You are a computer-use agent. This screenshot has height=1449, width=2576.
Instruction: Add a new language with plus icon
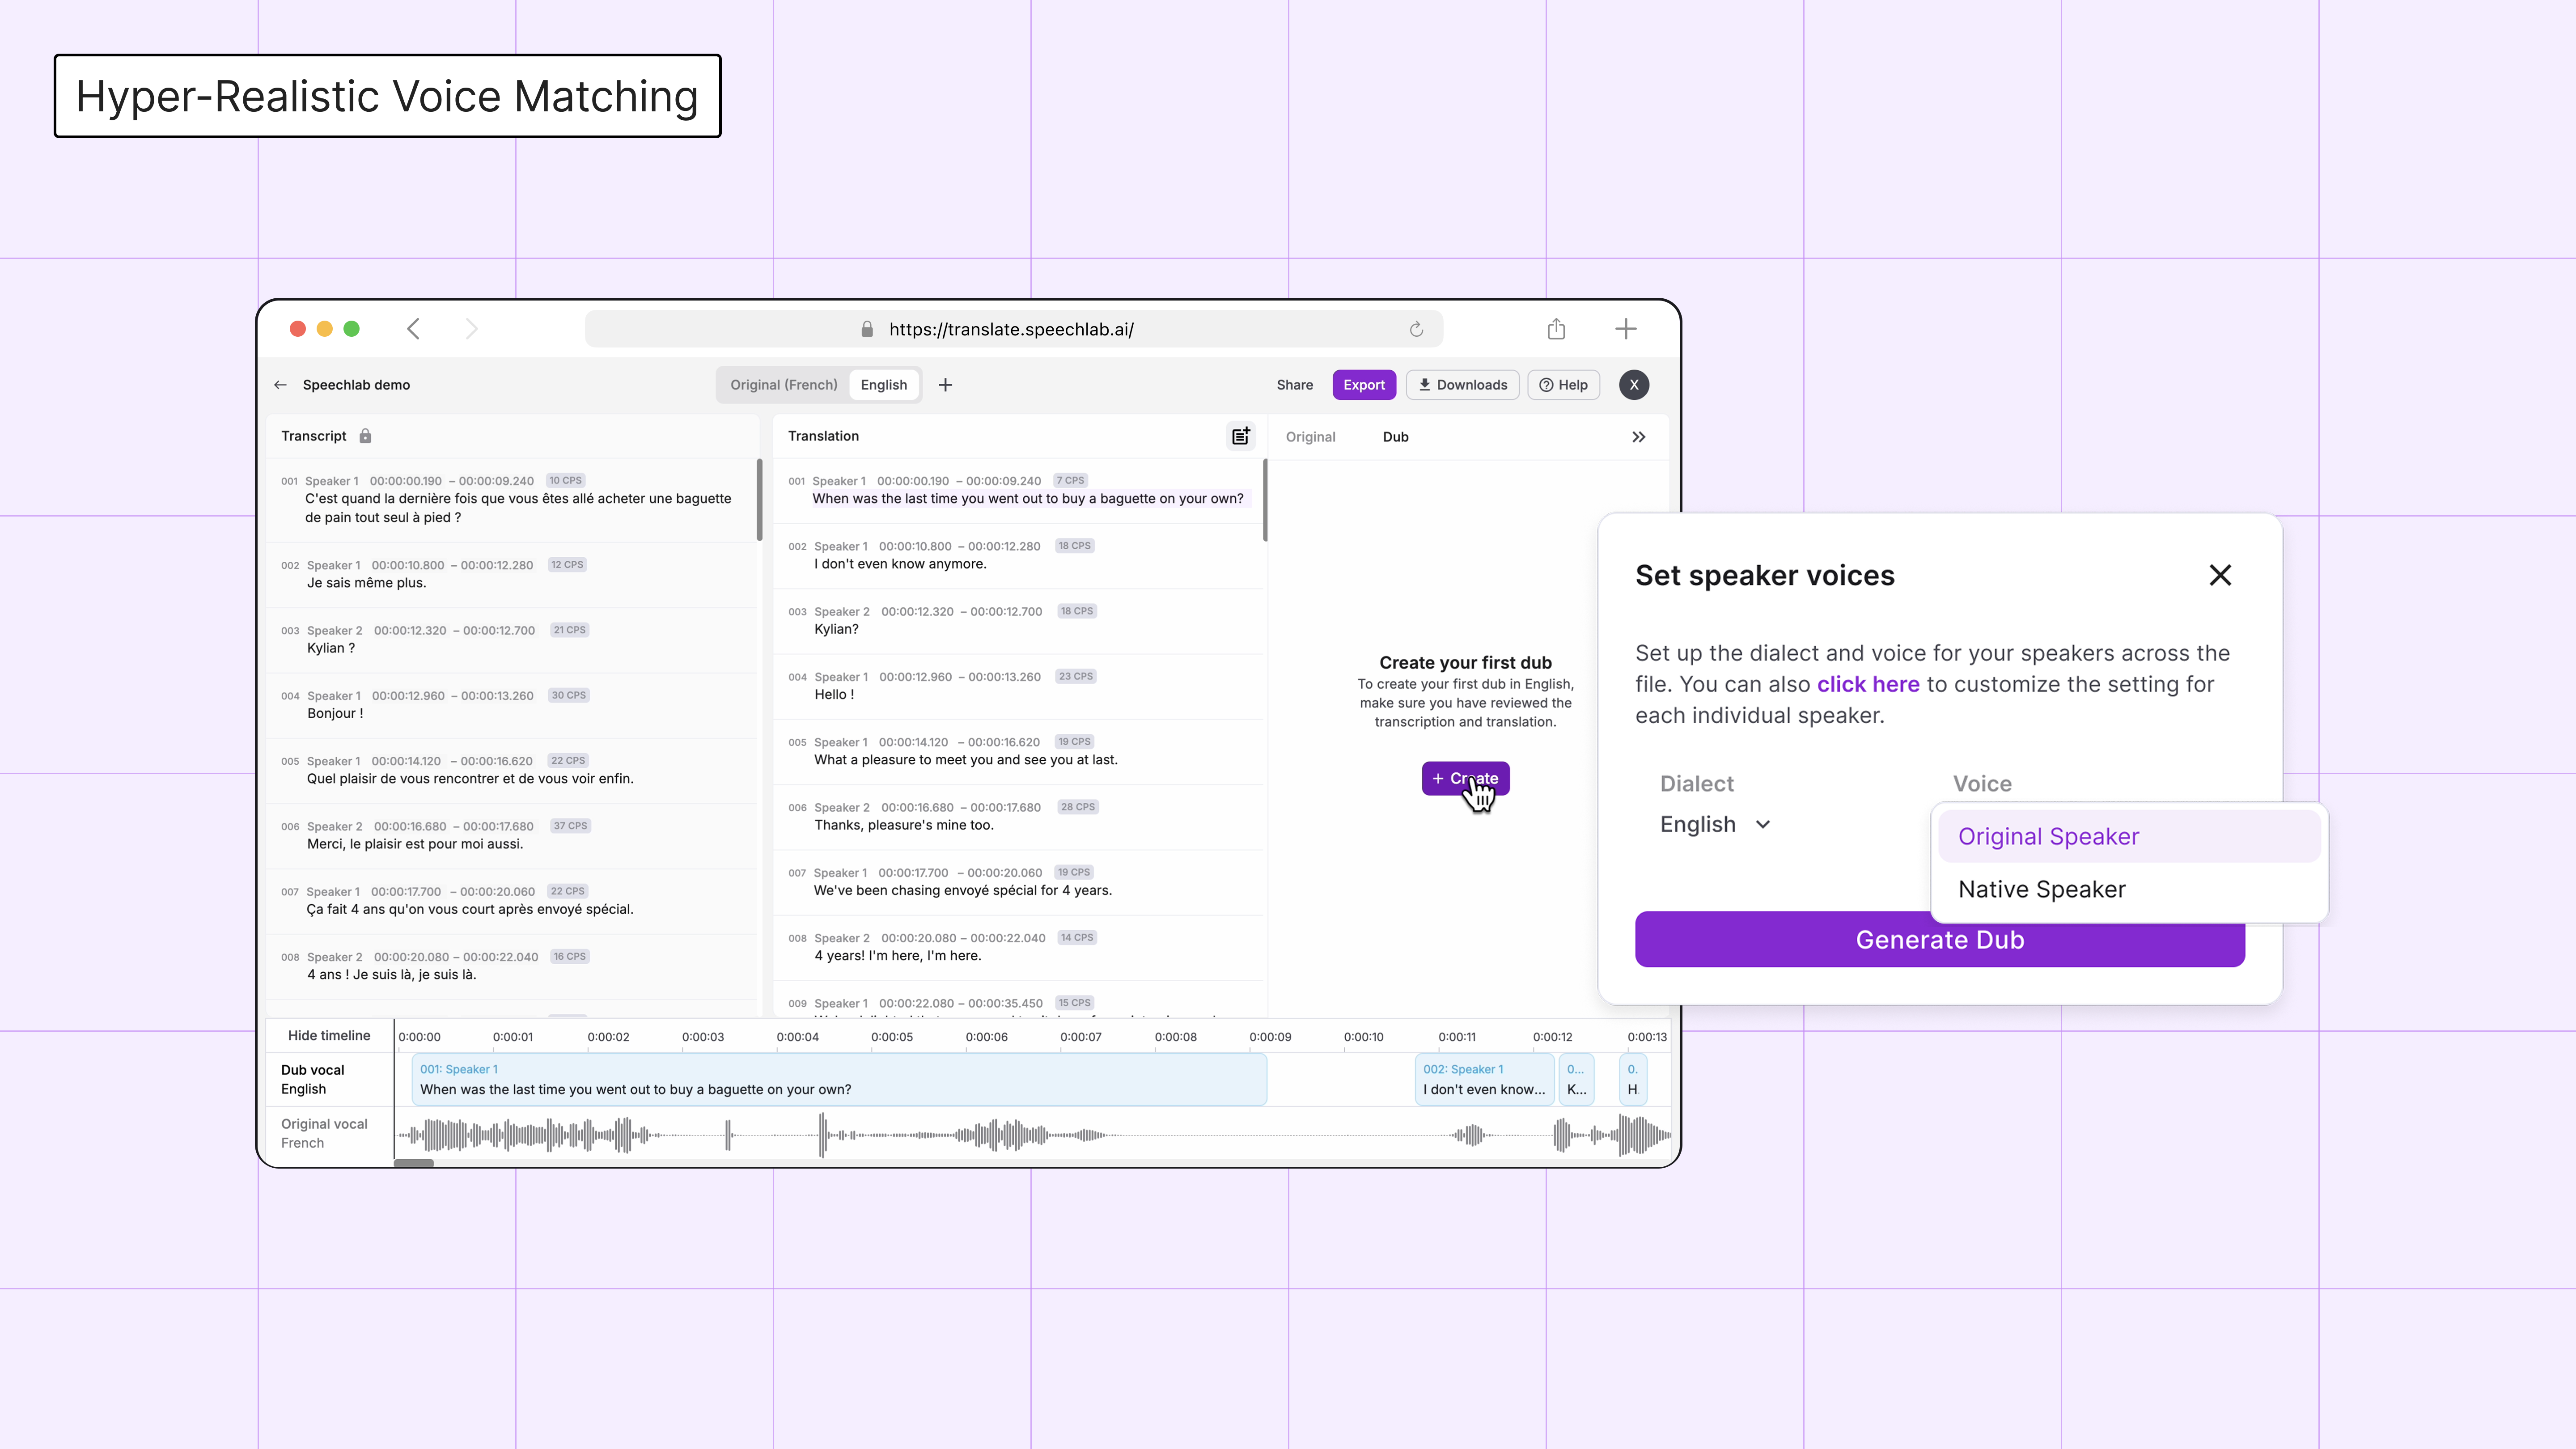click(x=945, y=385)
